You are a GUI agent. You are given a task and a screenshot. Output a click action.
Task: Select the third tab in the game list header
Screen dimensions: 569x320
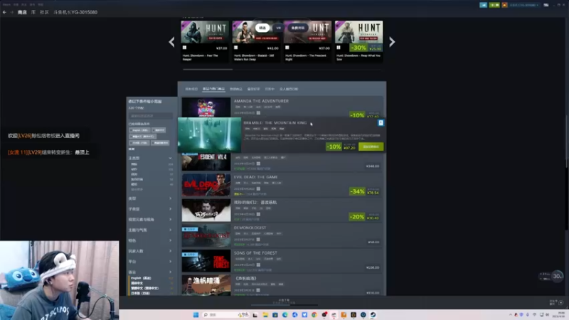pos(236,89)
